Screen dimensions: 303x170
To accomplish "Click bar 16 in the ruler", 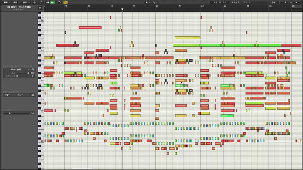I will (x=66, y=6).
